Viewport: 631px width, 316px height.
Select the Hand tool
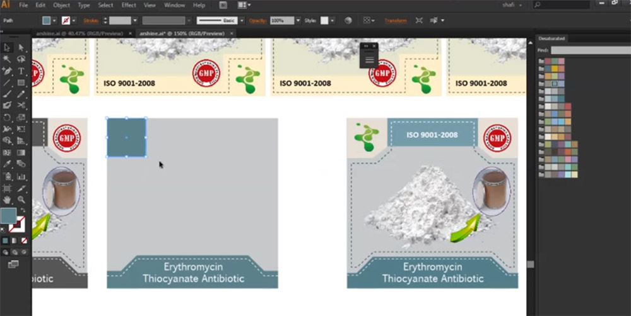point(7,199)
